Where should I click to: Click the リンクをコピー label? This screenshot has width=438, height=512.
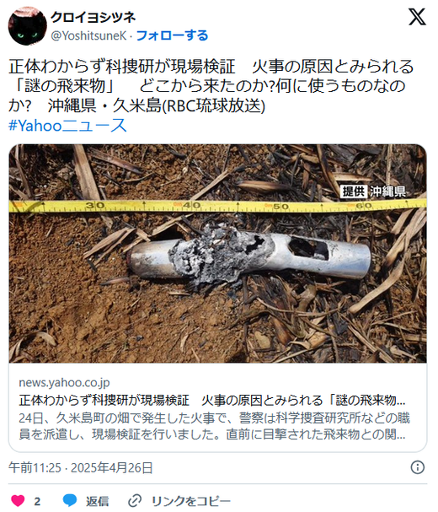pos(191,501)
